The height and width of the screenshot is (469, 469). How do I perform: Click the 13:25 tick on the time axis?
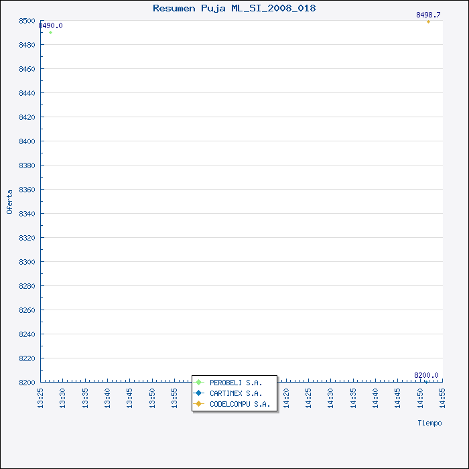tap(41, 397)
